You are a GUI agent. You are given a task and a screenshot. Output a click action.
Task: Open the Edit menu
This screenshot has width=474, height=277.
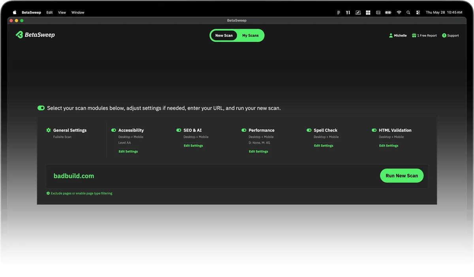pos(49,13)
